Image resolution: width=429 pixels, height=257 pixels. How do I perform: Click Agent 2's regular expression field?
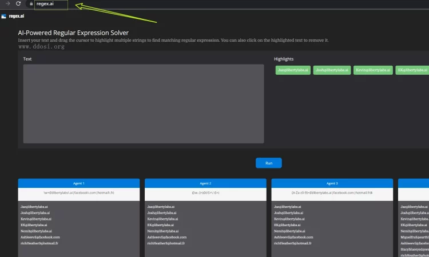tap(205, 194)
